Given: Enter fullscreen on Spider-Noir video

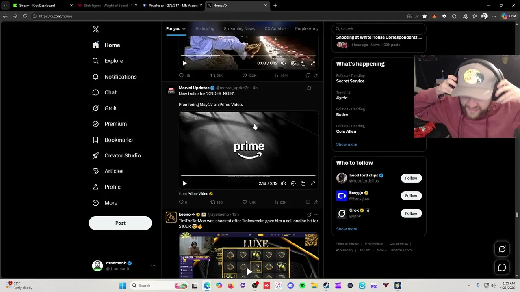Looking at the screenshot, I should pos(313,183).
